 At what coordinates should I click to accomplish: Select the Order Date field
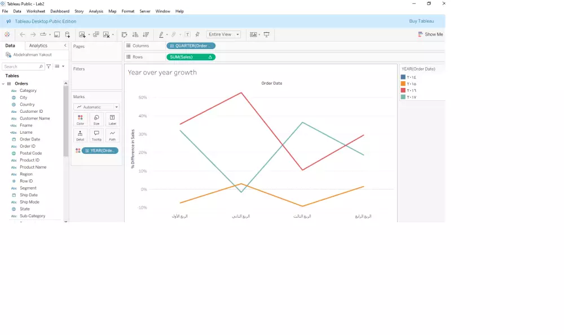tap(30, 139)
